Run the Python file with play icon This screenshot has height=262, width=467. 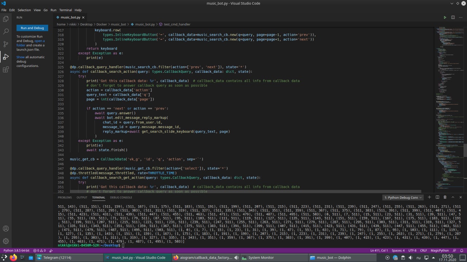coord(445,17)
